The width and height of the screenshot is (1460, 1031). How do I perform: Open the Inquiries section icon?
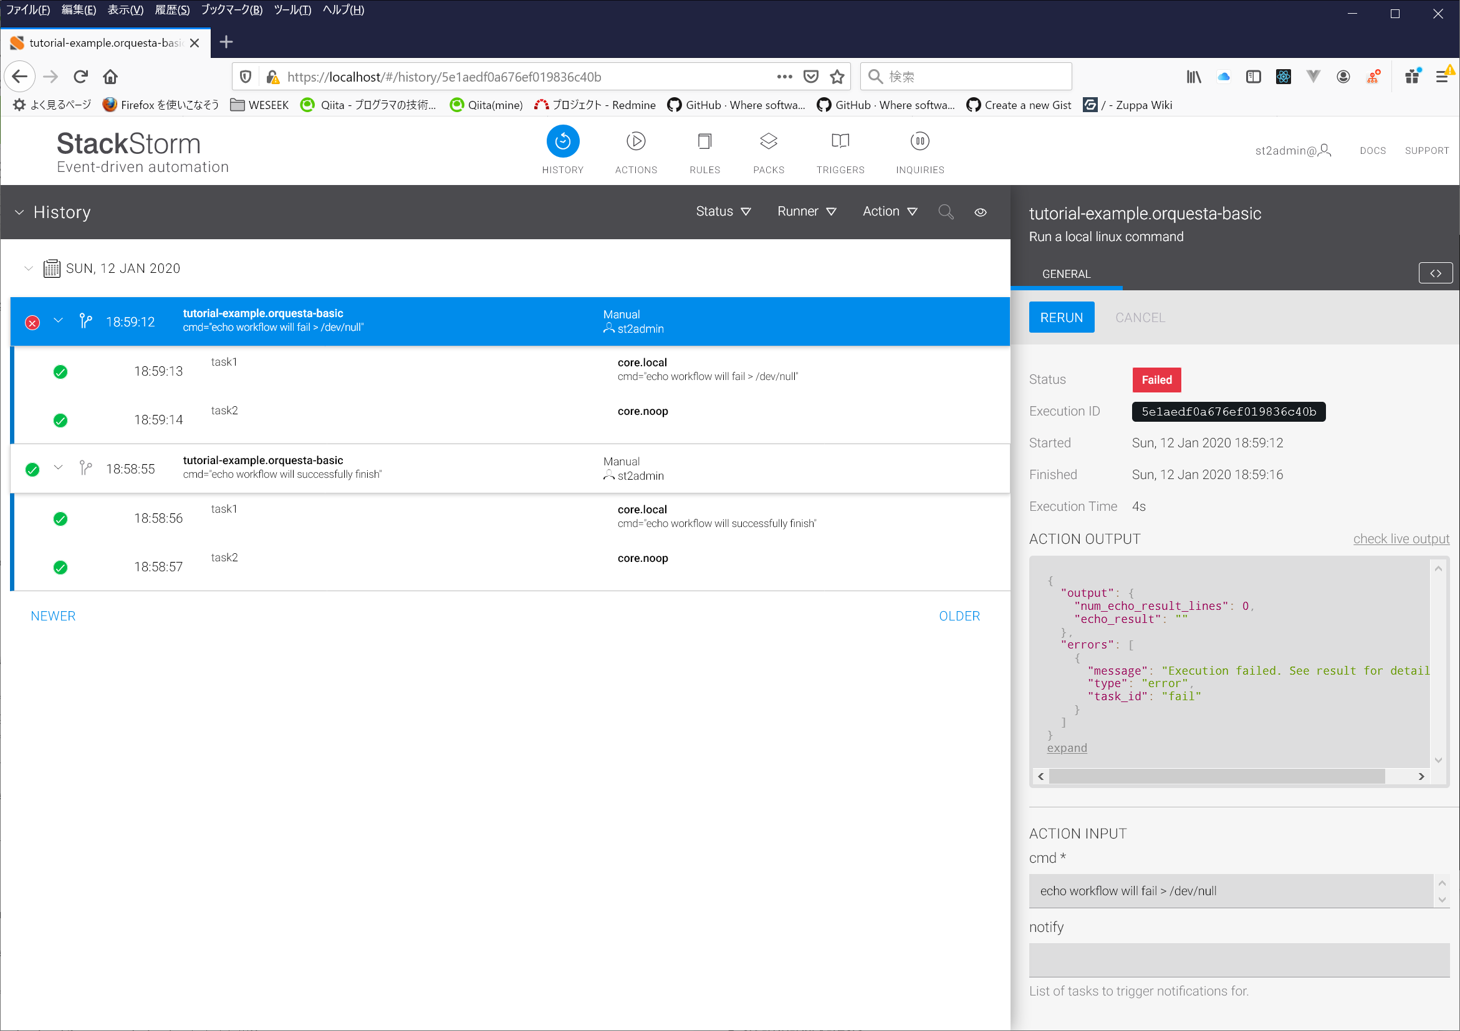920,141
